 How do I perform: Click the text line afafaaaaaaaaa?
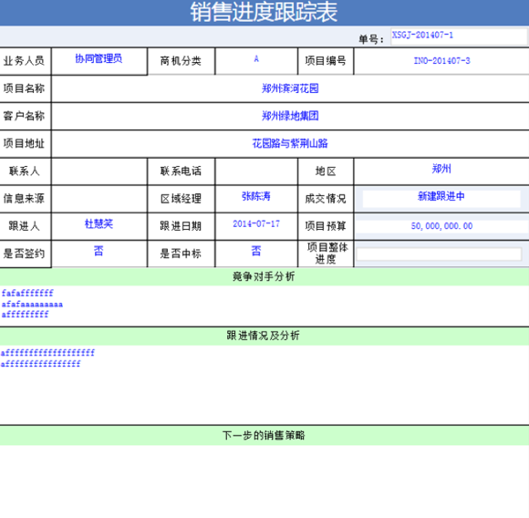point(32,305)
